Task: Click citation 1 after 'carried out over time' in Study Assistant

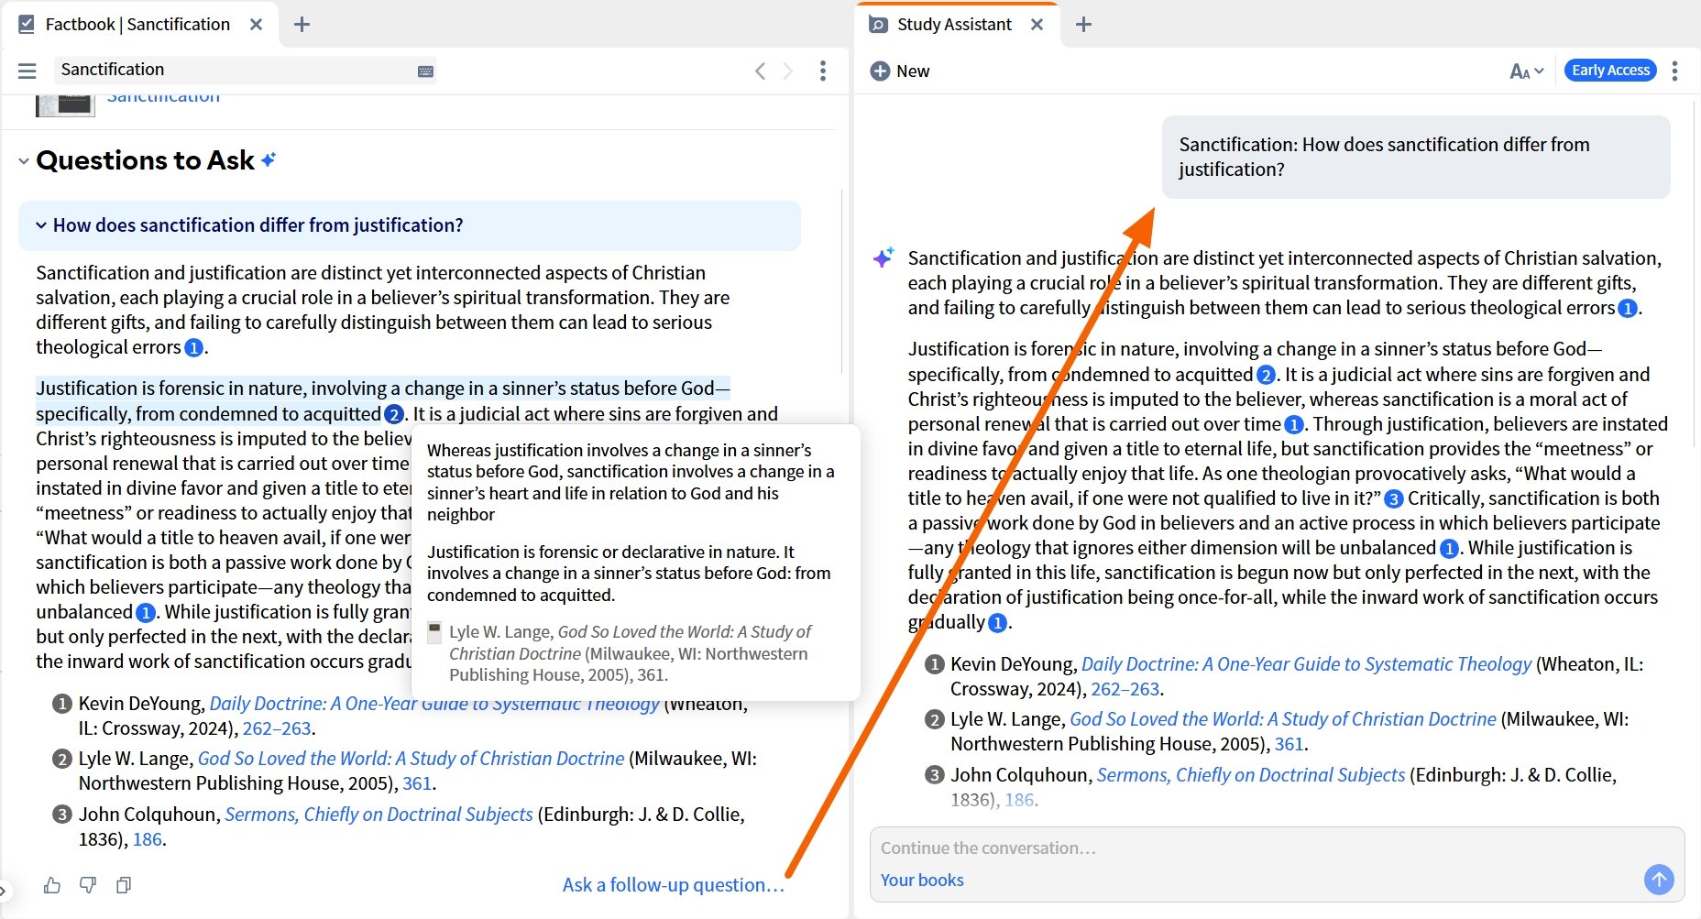Action: tap(1293, 424)
